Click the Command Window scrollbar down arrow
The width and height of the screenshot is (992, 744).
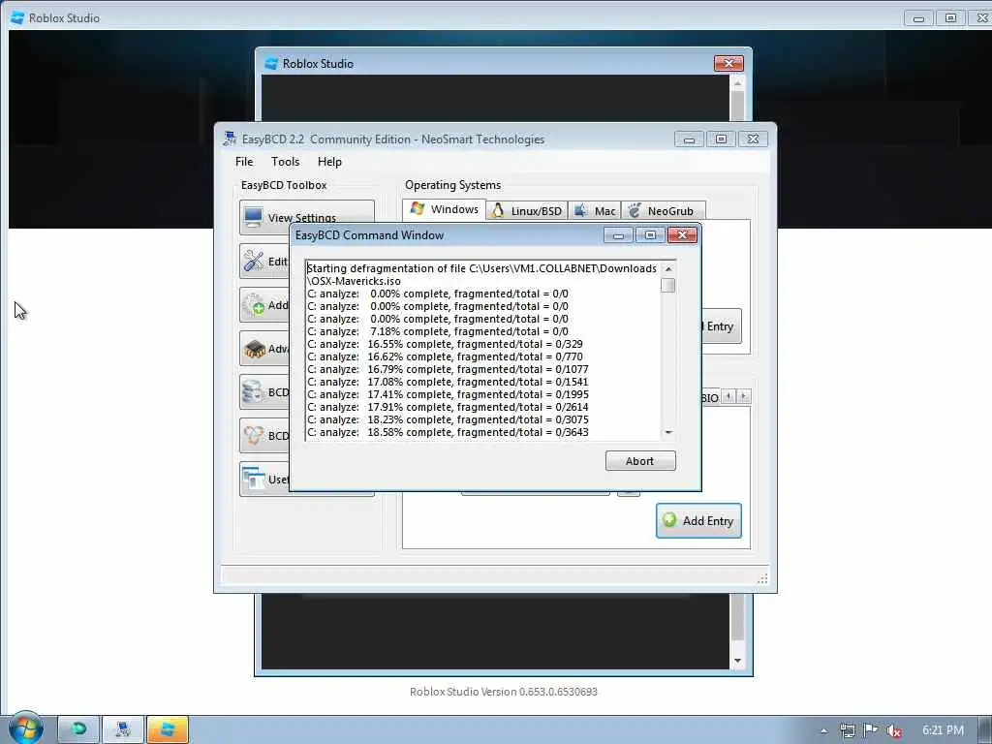coord(668,433)
